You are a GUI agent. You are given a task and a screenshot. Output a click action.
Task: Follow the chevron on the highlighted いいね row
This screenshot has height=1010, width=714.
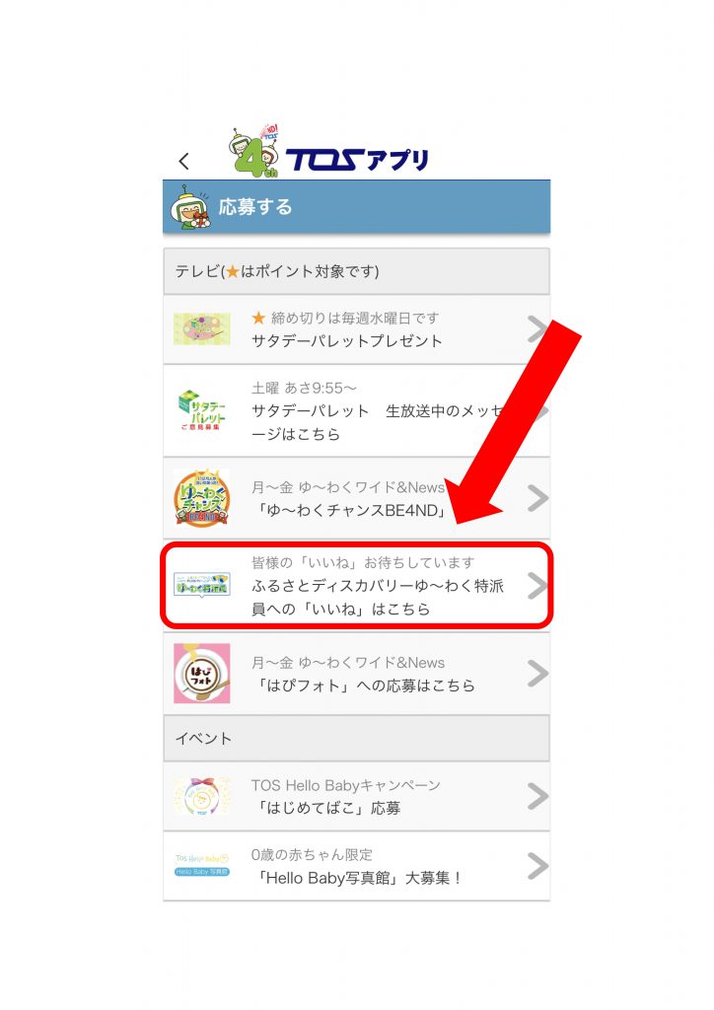536,586
